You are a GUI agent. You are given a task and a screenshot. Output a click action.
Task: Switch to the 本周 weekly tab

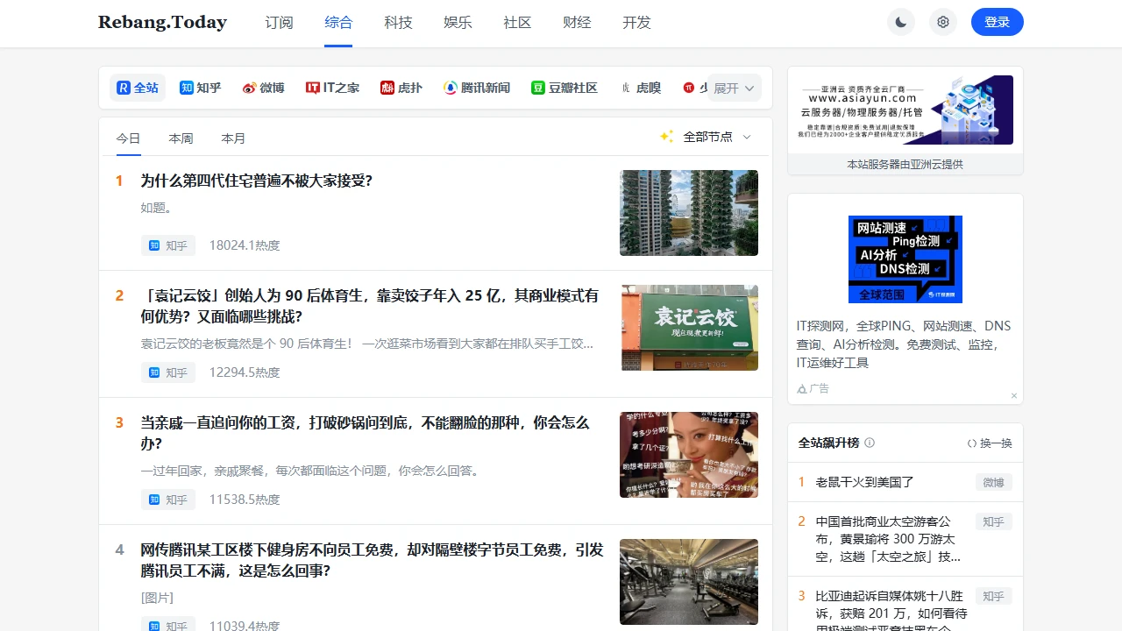click(x=181, y=138)
